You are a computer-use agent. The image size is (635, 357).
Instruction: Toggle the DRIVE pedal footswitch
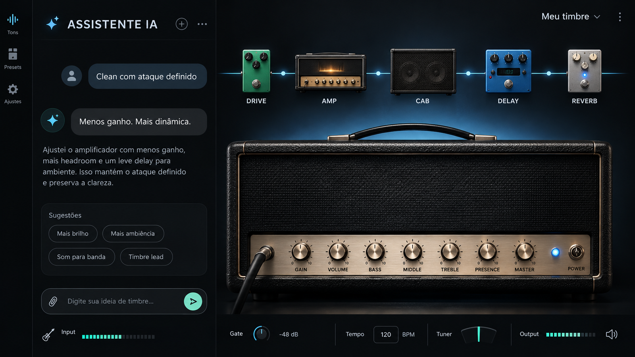click(x=256, y=84)
